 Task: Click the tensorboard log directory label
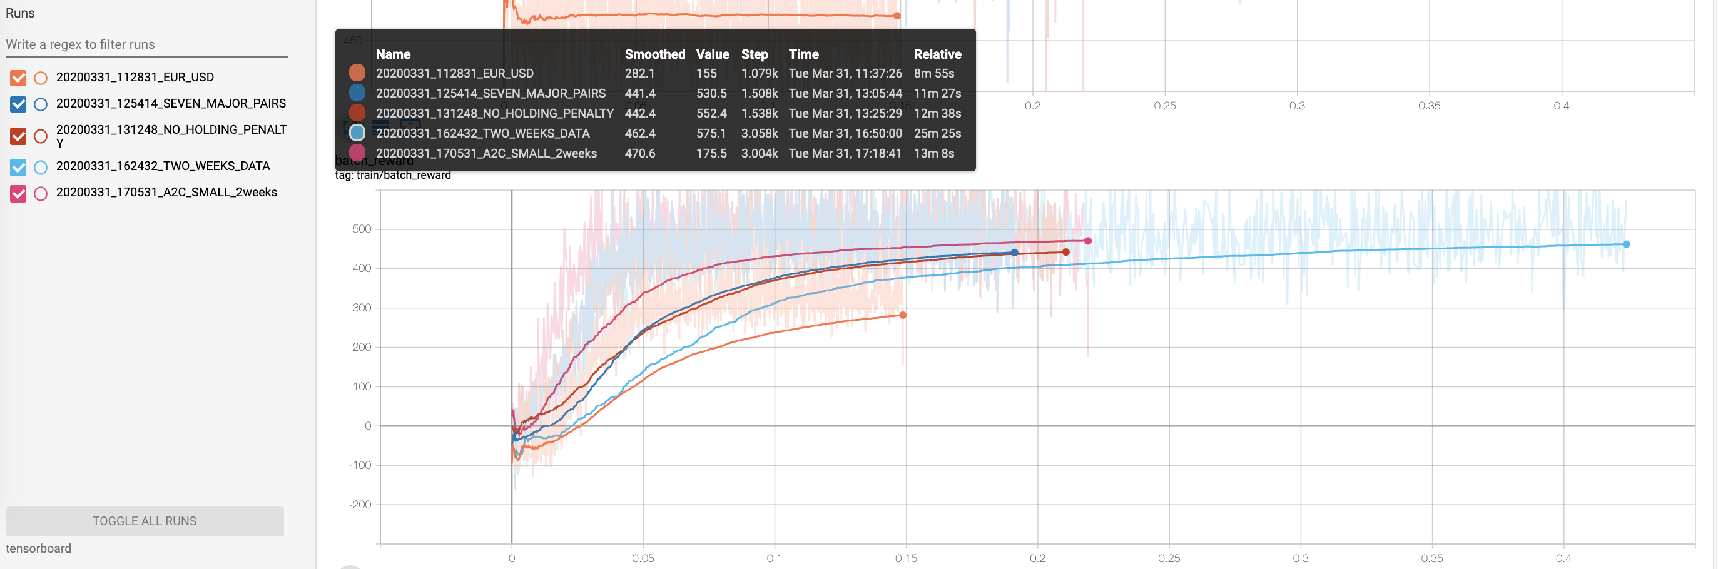click(38, 548)
